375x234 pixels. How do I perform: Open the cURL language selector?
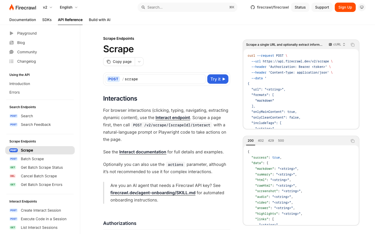pyautogui.click(x=337, y=44)
